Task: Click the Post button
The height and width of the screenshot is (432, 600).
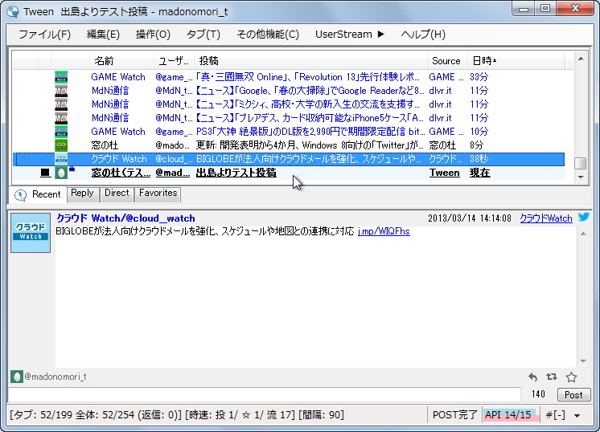Action: [x=573, y=394]
